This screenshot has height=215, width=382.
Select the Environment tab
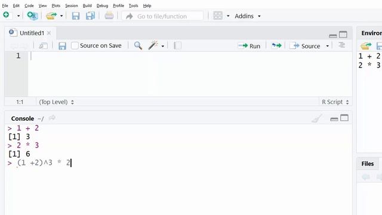[x=371, y=33]
